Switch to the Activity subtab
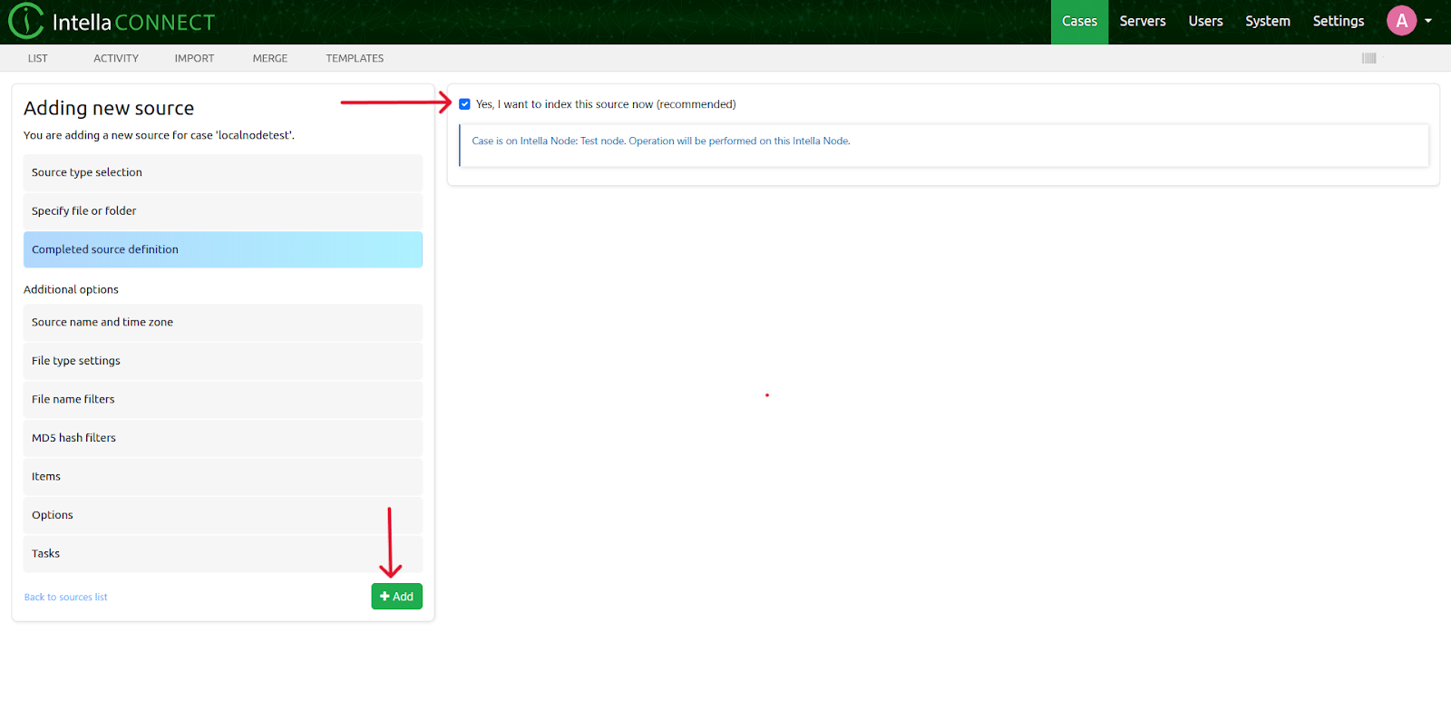The image size is (1451, 720). point(116,58)
